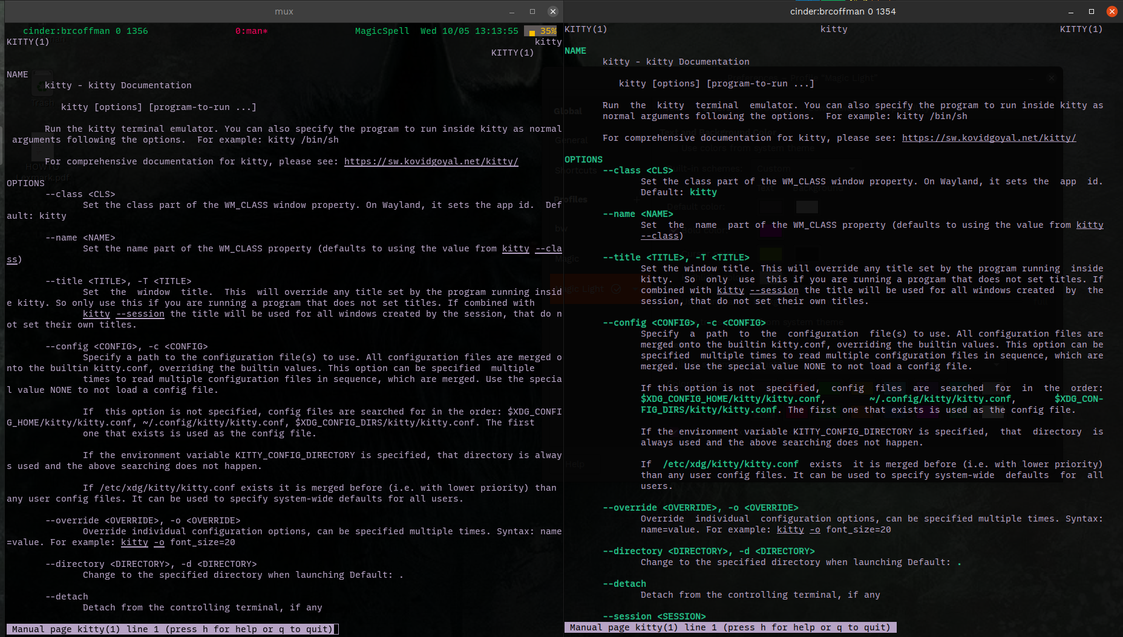Image resolution: width=1123 pixels, height=637 pixels.
Task: Toggle the Bold color checkbox
Action: click(673, 230)
